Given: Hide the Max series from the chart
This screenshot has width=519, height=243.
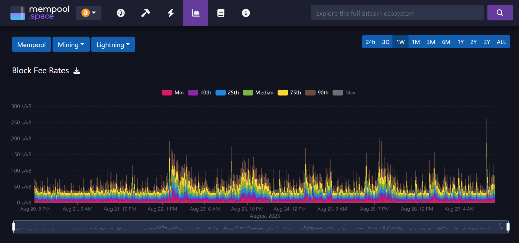Looking at the screenshot, I should (x=344, y=92).
